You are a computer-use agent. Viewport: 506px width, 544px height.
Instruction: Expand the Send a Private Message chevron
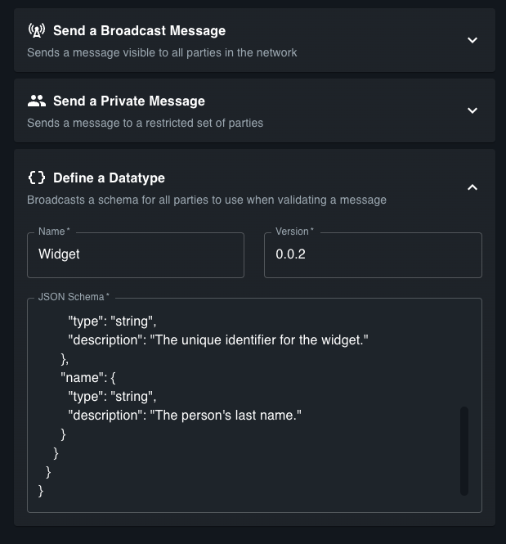click(472, 110)
